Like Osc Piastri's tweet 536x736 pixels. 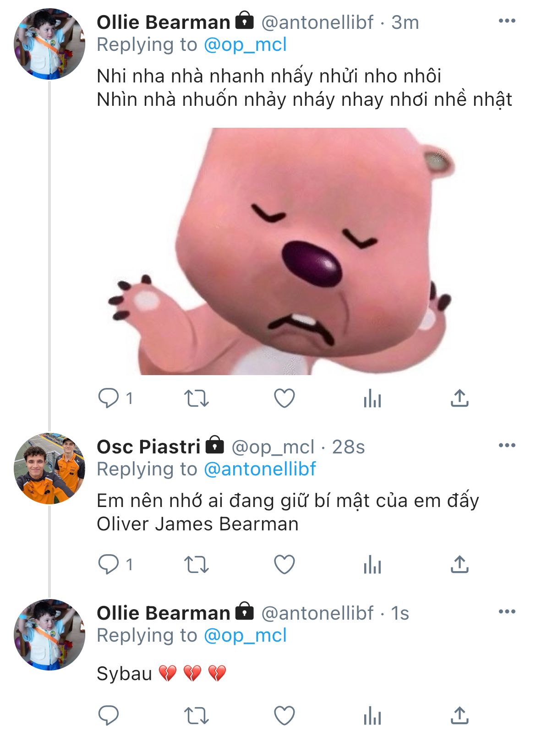point(284,564)
